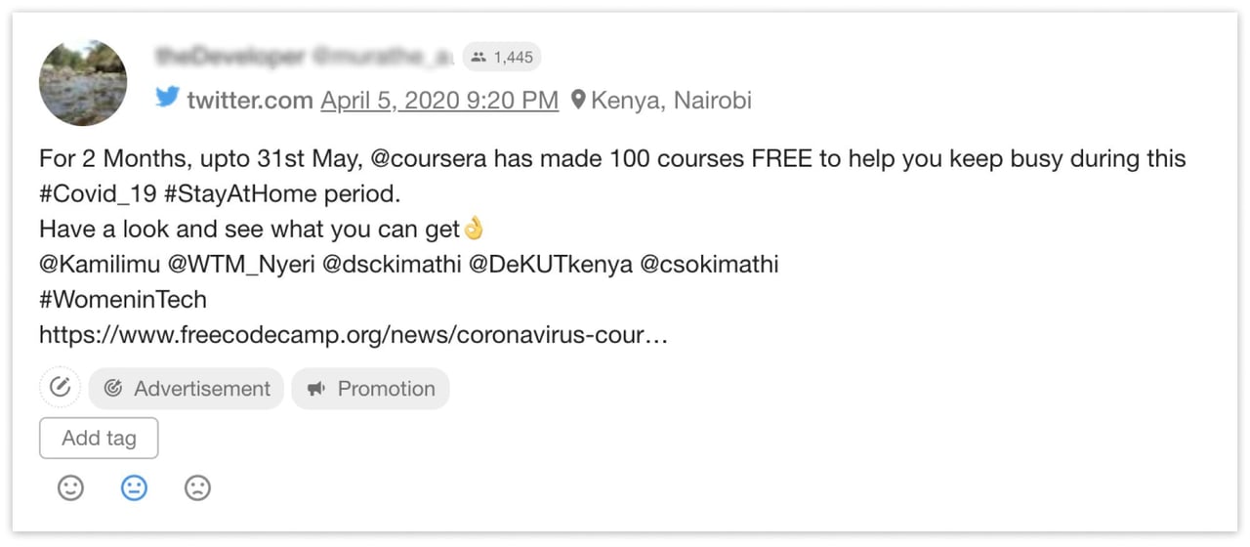Click the #WomeninTech hashtag

click(123, 300)
